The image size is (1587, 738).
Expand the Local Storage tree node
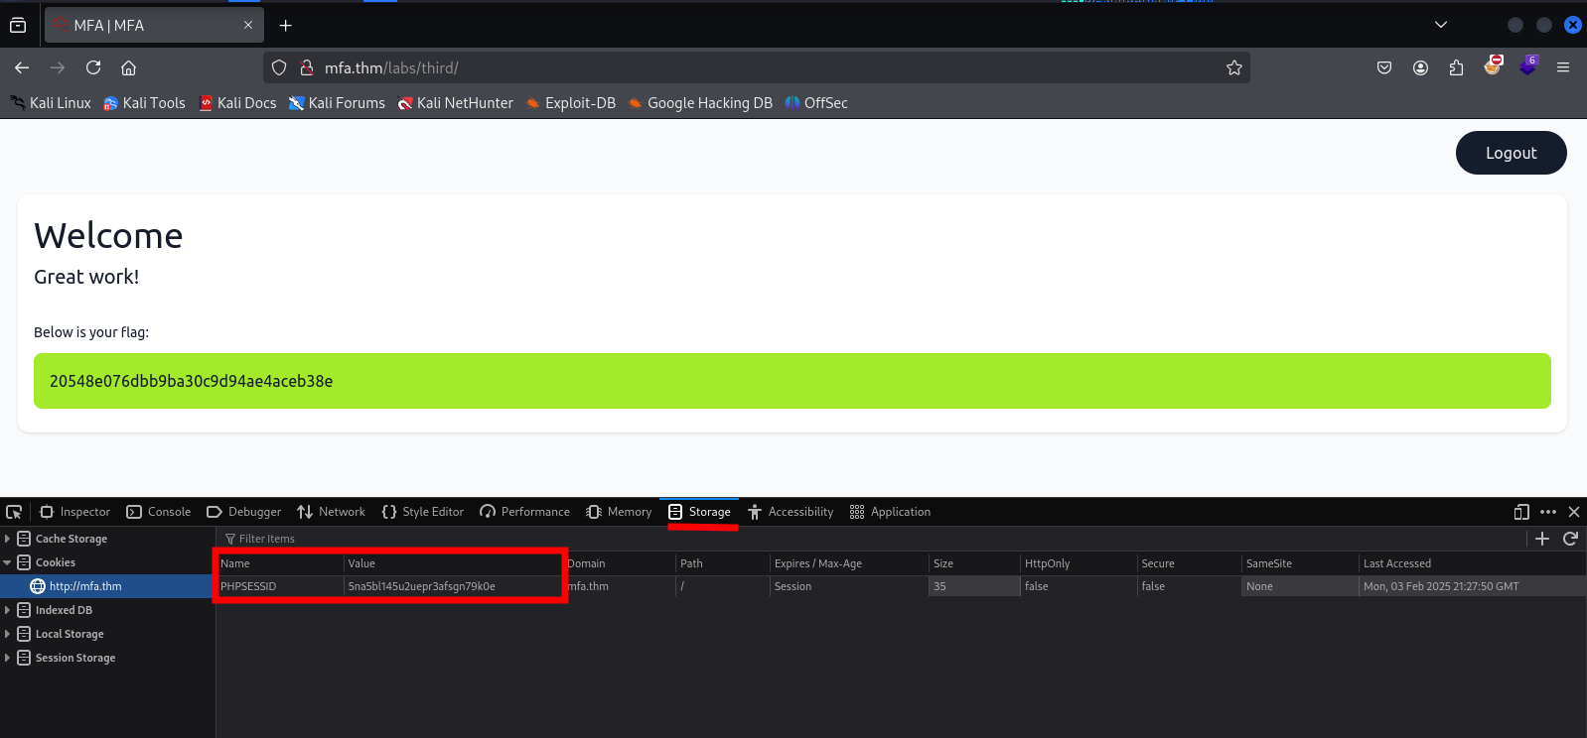7,634
